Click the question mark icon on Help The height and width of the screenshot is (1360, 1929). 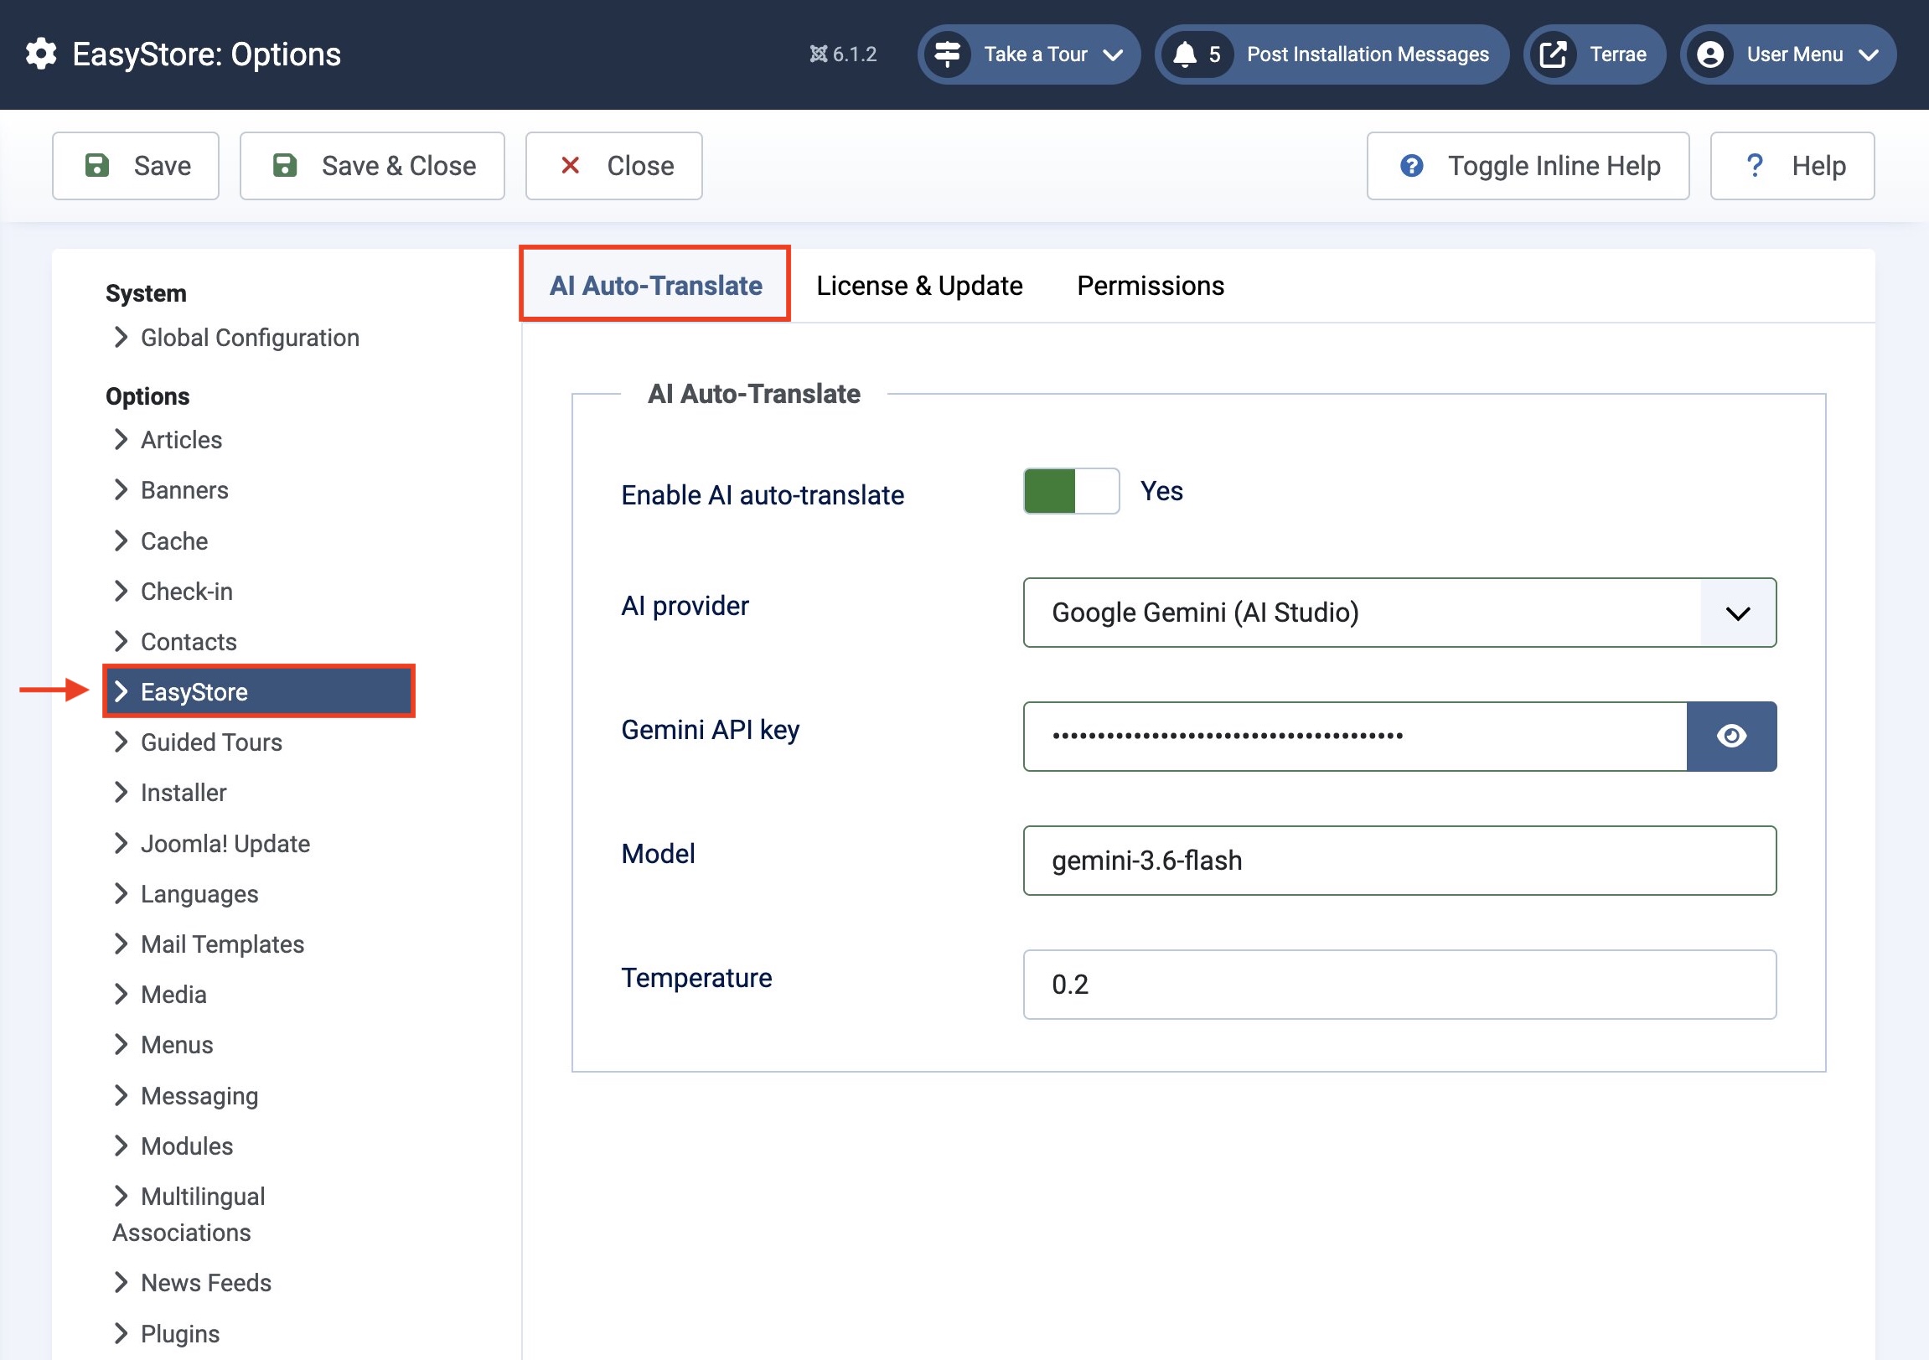[x=1754, y=165]
